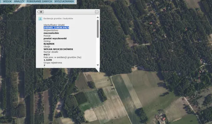Click the blue info icon
The height and width of the screenshot is (124, 212).
point(40,19)
